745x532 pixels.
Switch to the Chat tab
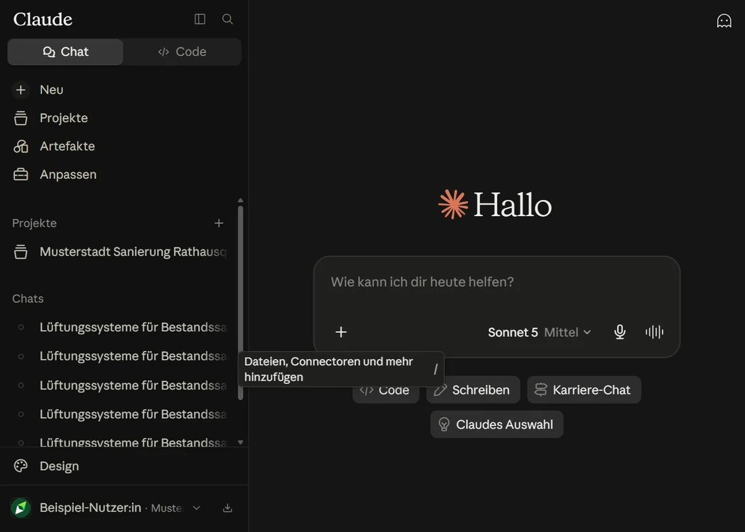66,52
